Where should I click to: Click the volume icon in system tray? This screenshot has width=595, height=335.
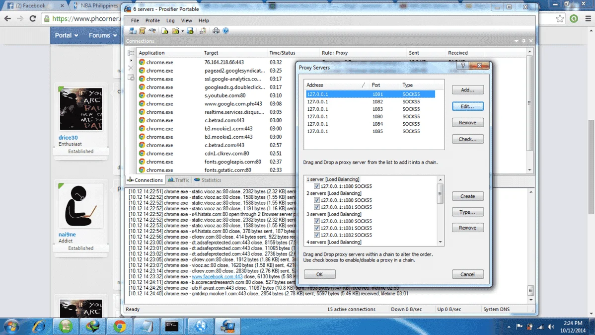tap(551, 326)
